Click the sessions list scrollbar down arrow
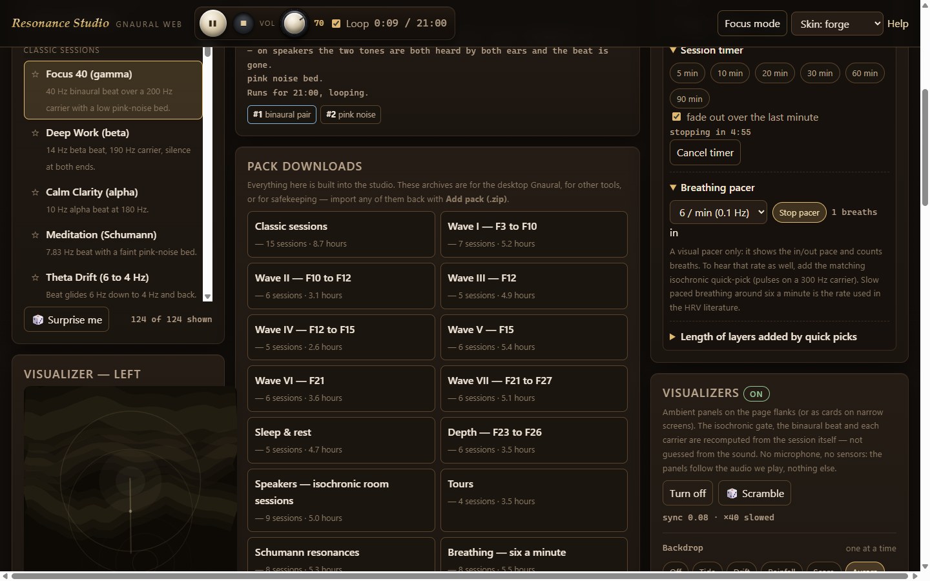This screenshot has height=581, width=930. [207, 297]
